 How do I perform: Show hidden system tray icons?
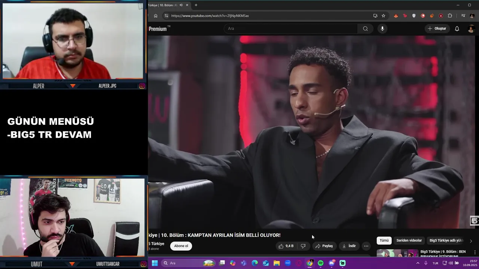(x=418, y=263)
